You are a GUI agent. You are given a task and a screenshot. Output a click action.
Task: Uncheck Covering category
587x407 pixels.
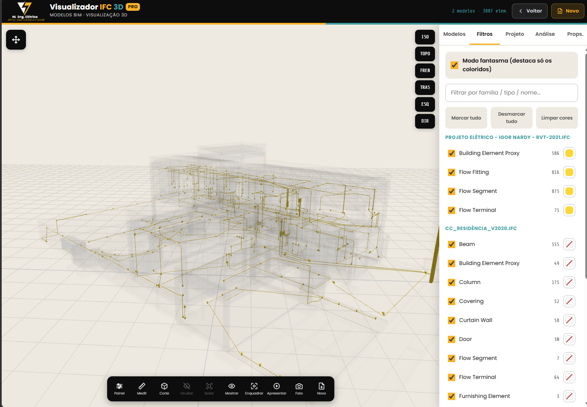[x=452, y=301]
